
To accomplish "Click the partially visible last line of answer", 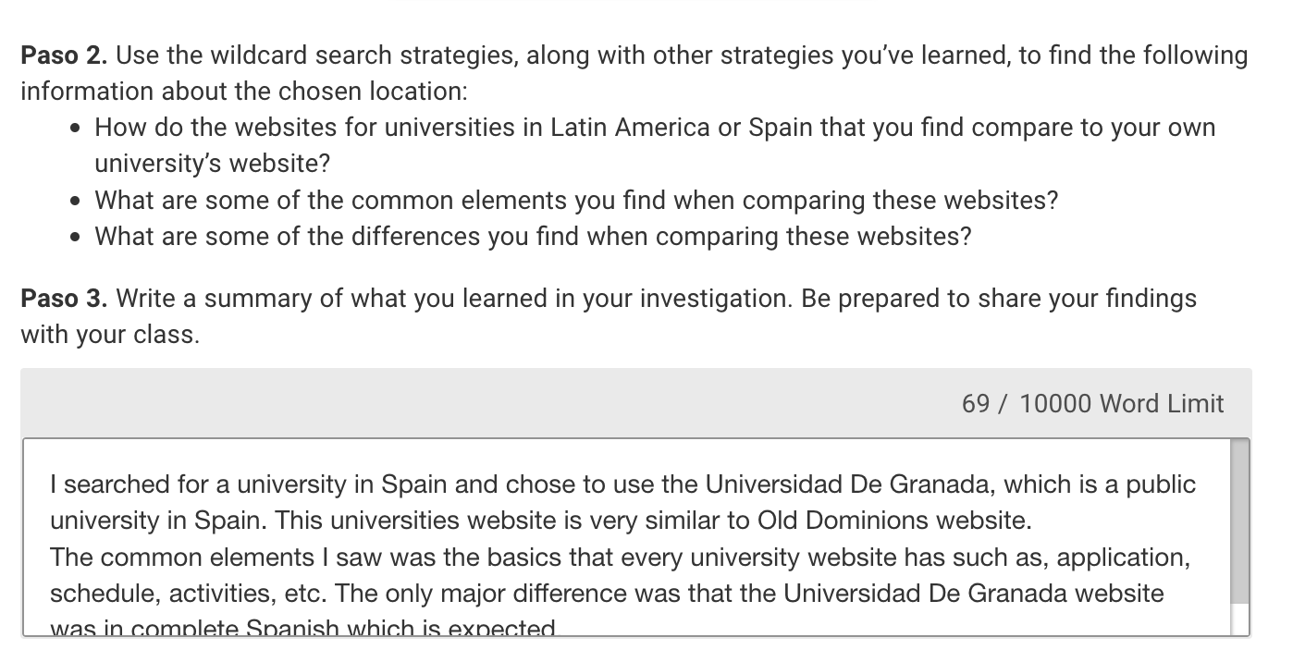I will click(305, 628).
